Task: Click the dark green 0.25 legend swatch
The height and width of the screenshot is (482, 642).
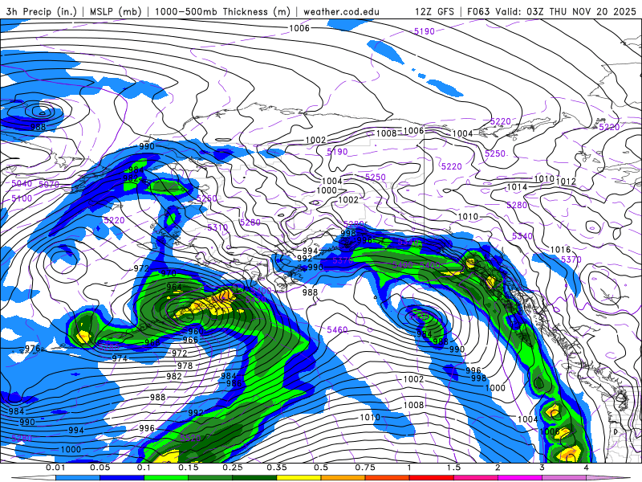Action: 254,478
